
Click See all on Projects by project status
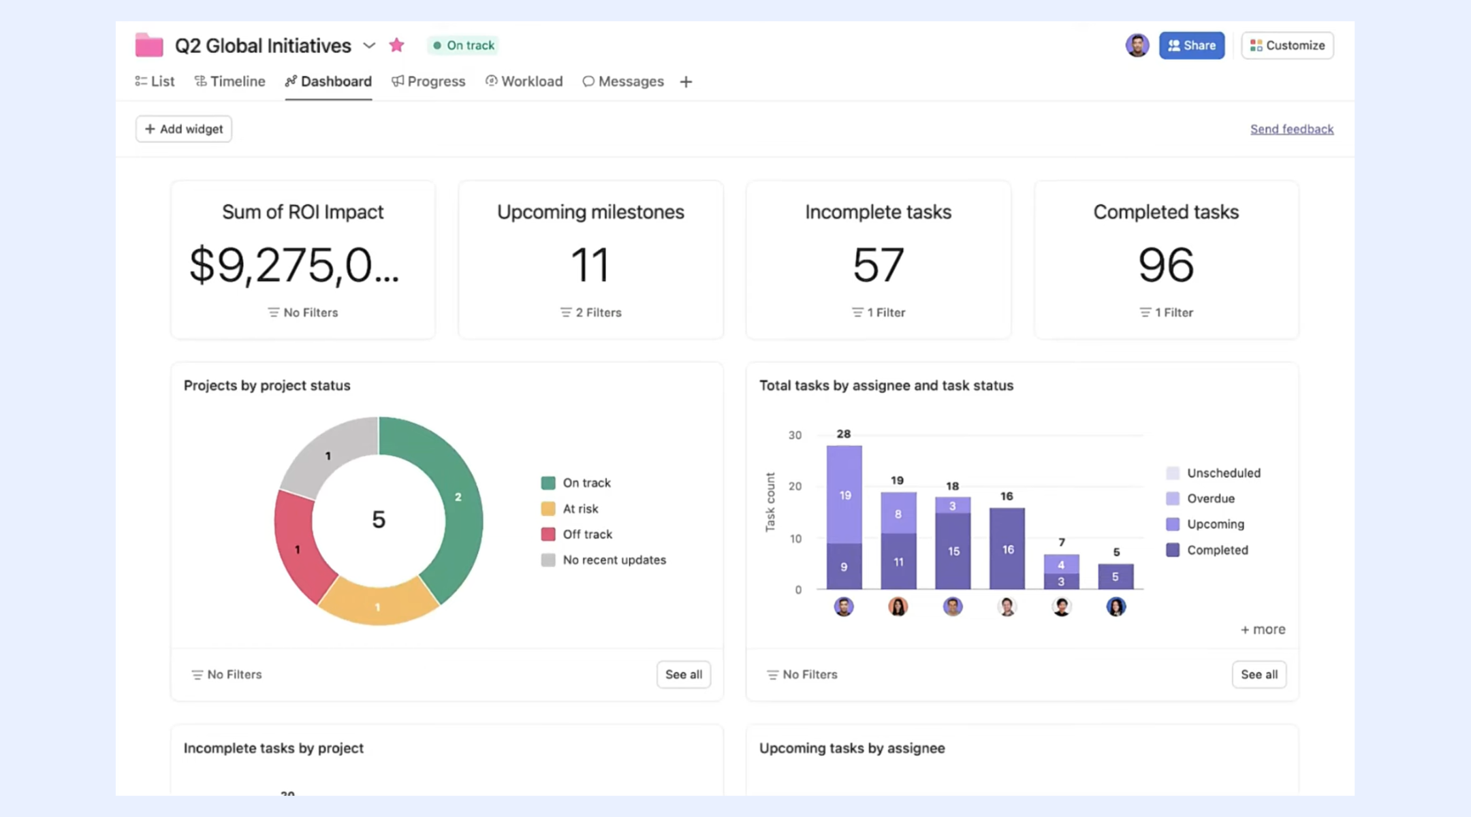[x=684, y=675]
